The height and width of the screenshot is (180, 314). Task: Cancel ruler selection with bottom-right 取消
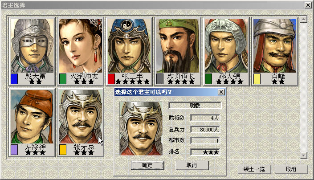tap(291, 169)
